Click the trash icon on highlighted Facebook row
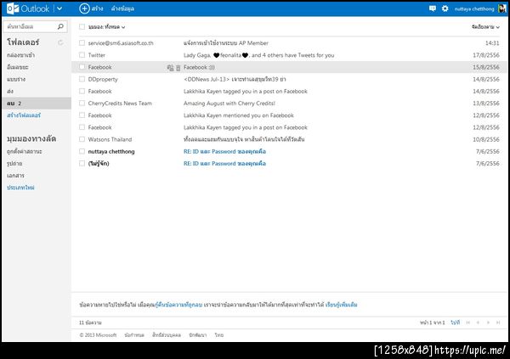510x359 pixels. 178,68
